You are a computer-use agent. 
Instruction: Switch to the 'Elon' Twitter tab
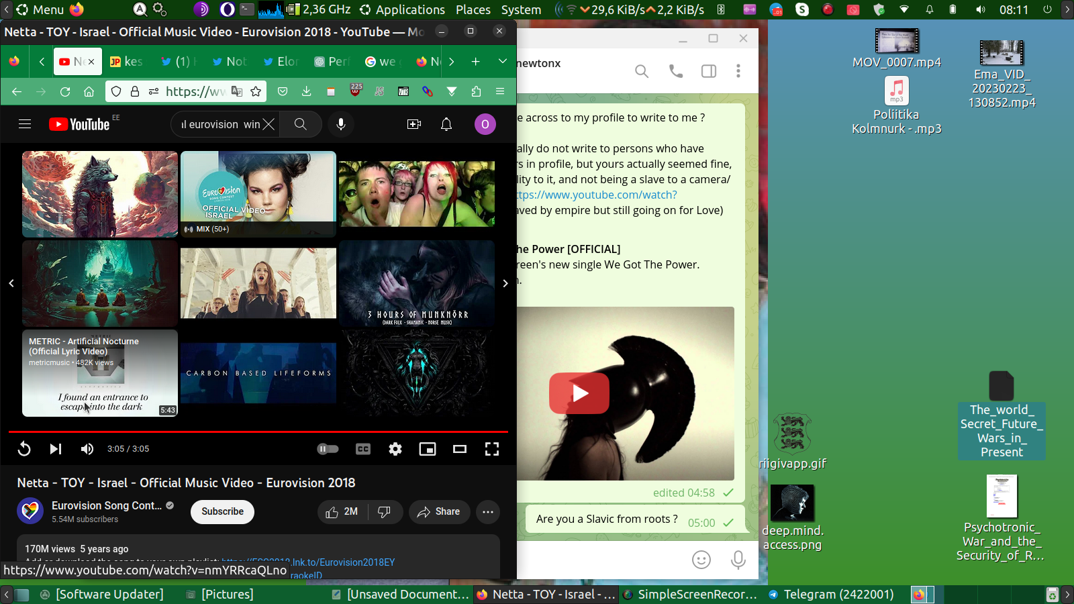tap(281, 62)
